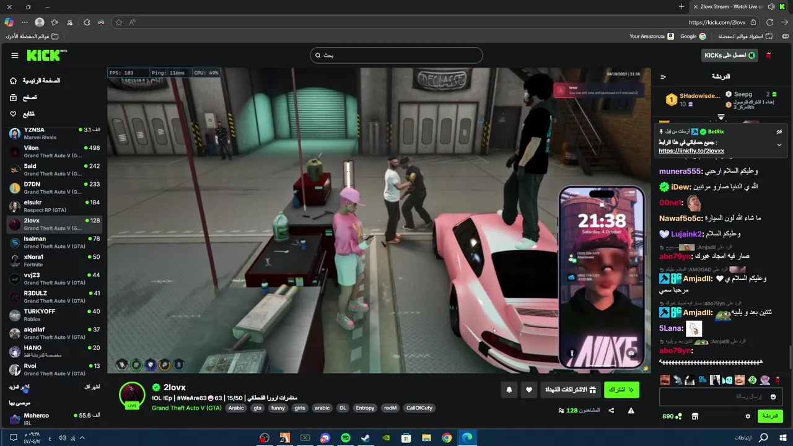
Task: Open HANO channel in sidebar
Action: point(54,351)
